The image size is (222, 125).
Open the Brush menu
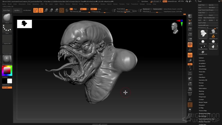pos(10,4)
